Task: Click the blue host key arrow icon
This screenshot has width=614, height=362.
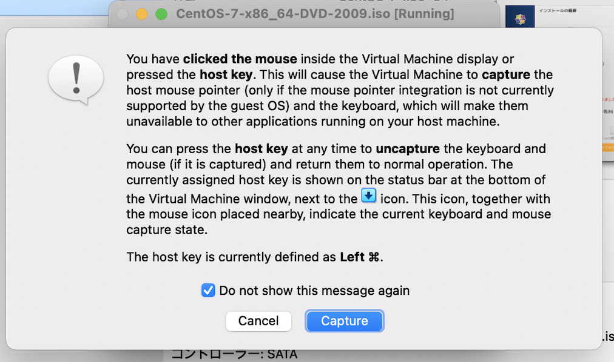Action: [x=368, y=196]
